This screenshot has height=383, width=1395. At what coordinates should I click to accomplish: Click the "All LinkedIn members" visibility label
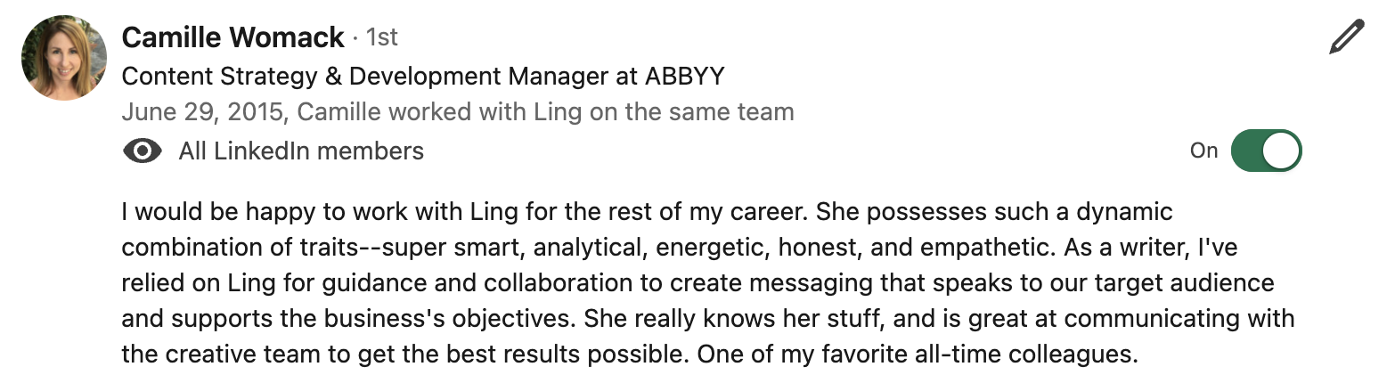(x=301, y=151)
